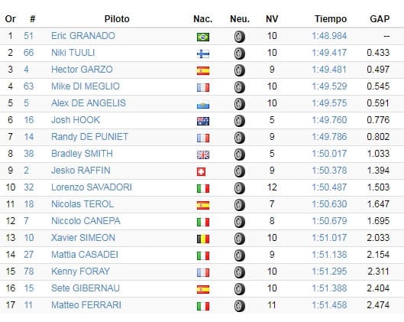The image size is (404, 322).
Task: Click the GAP column header
Action: [380, 19]
